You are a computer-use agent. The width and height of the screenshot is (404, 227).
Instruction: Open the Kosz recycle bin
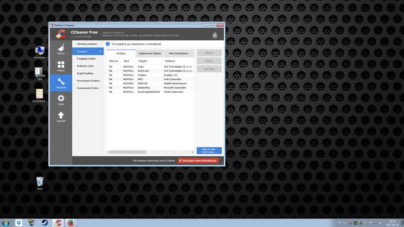pyautogui.click(x=40, y=183)
